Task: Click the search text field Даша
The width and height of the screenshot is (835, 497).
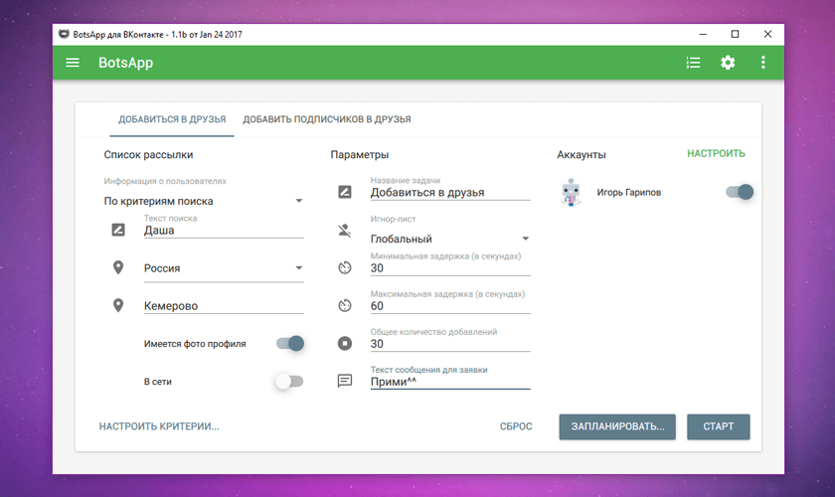Action: (224, 231)
